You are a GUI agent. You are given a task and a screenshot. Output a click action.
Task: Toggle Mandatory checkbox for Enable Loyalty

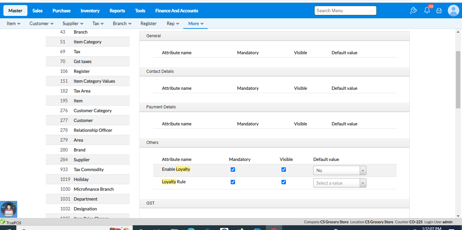point(233,169)
